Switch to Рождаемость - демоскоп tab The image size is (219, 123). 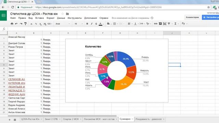click(x=149, y=119)
